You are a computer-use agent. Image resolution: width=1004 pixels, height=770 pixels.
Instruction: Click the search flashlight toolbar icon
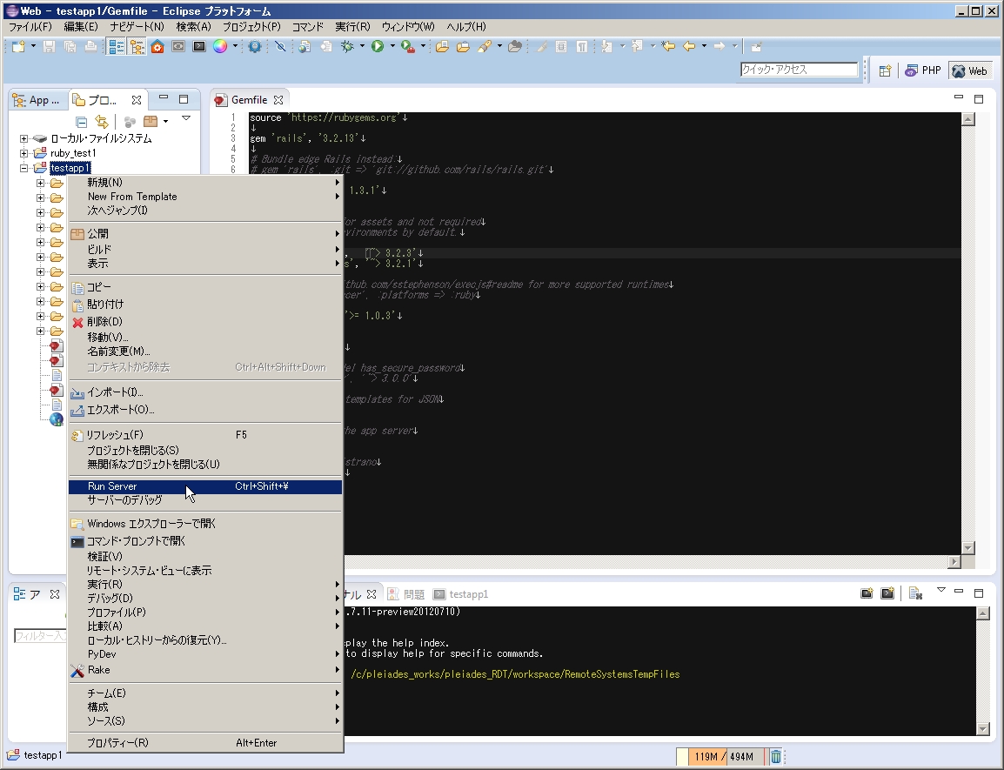click(485, 46)
